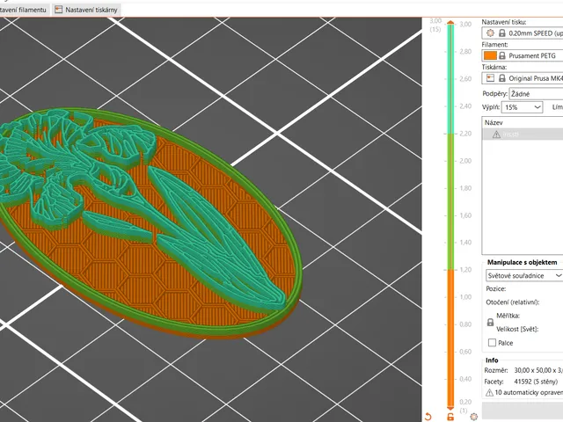Toggle the orange unlock icon below layer slider

coord(450,417)
